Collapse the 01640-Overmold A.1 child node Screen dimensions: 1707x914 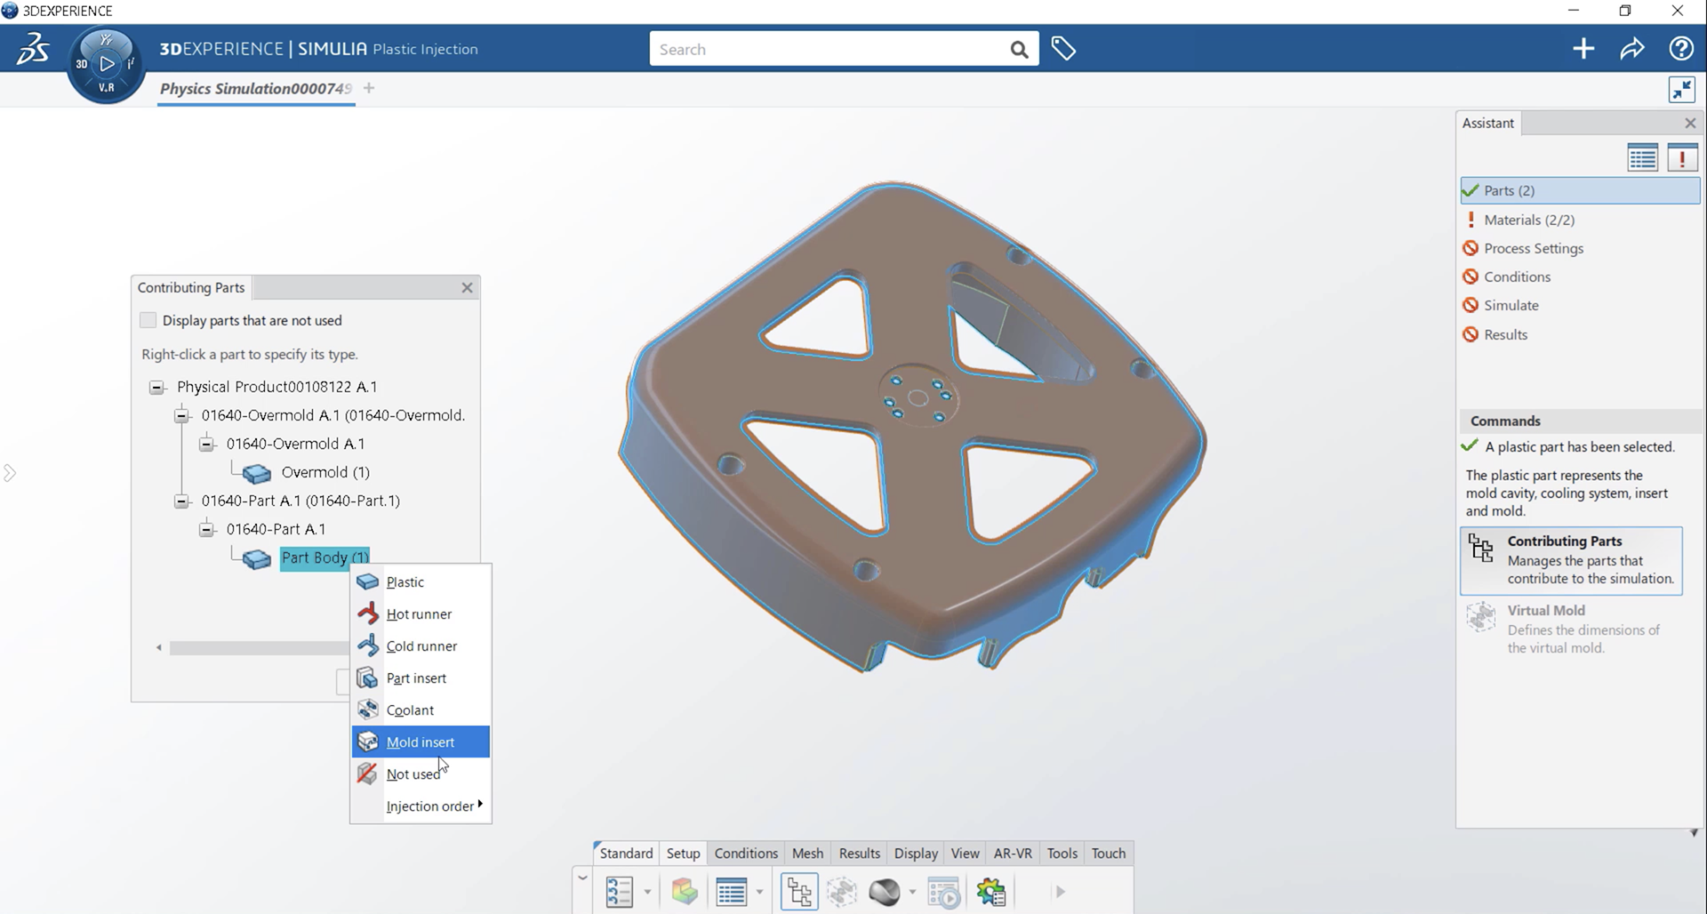206,444
